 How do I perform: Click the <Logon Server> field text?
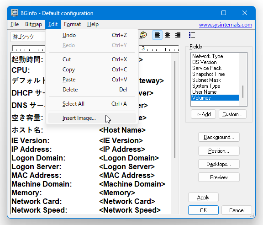point(127,166)
